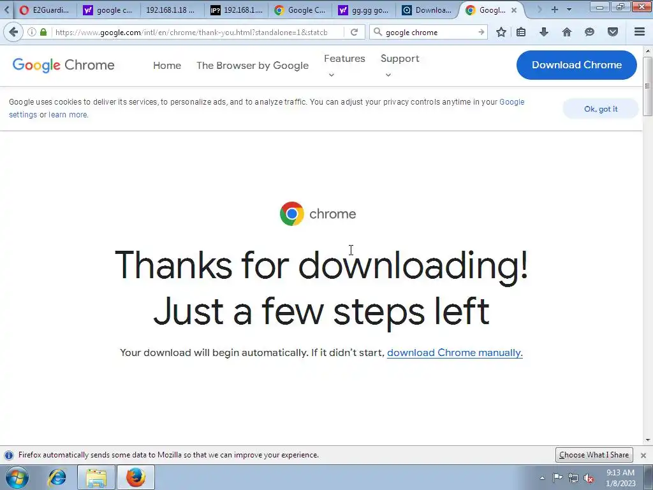
Task: Open Firefox hamburger menu
Action: (640, 32)
